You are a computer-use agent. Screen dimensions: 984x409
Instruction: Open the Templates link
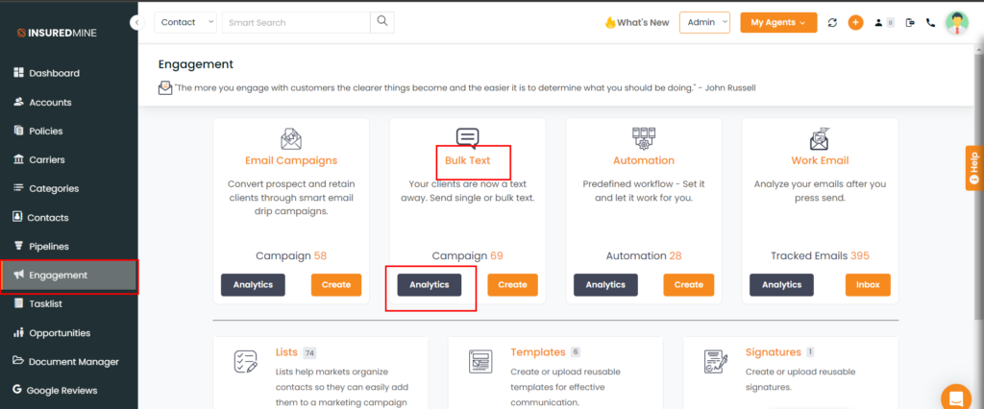coord(538,352)
